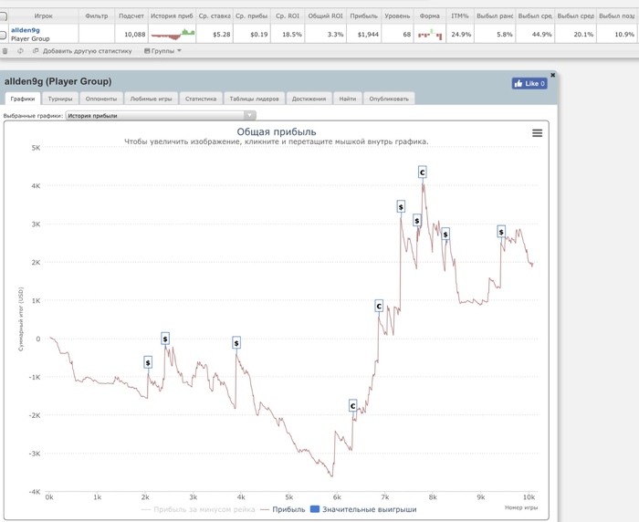The height and width of the screenshot is (522, 639).
Task: Click the 24.9% ITM cell
Action: (461, 35)
